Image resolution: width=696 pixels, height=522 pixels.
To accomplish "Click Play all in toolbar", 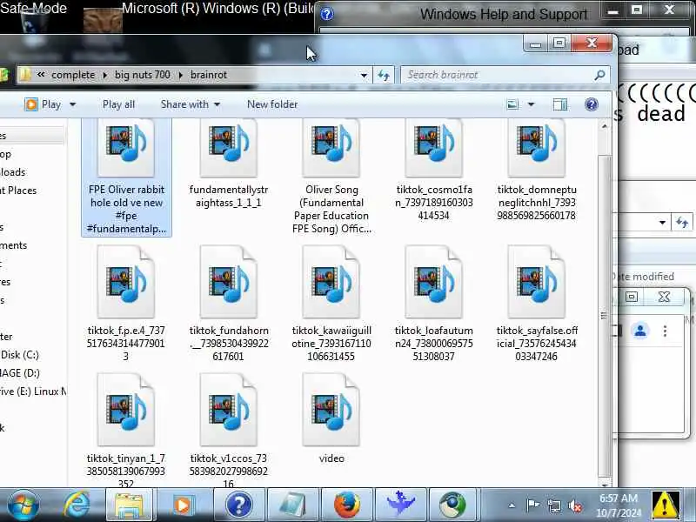I will pos(118,104).
